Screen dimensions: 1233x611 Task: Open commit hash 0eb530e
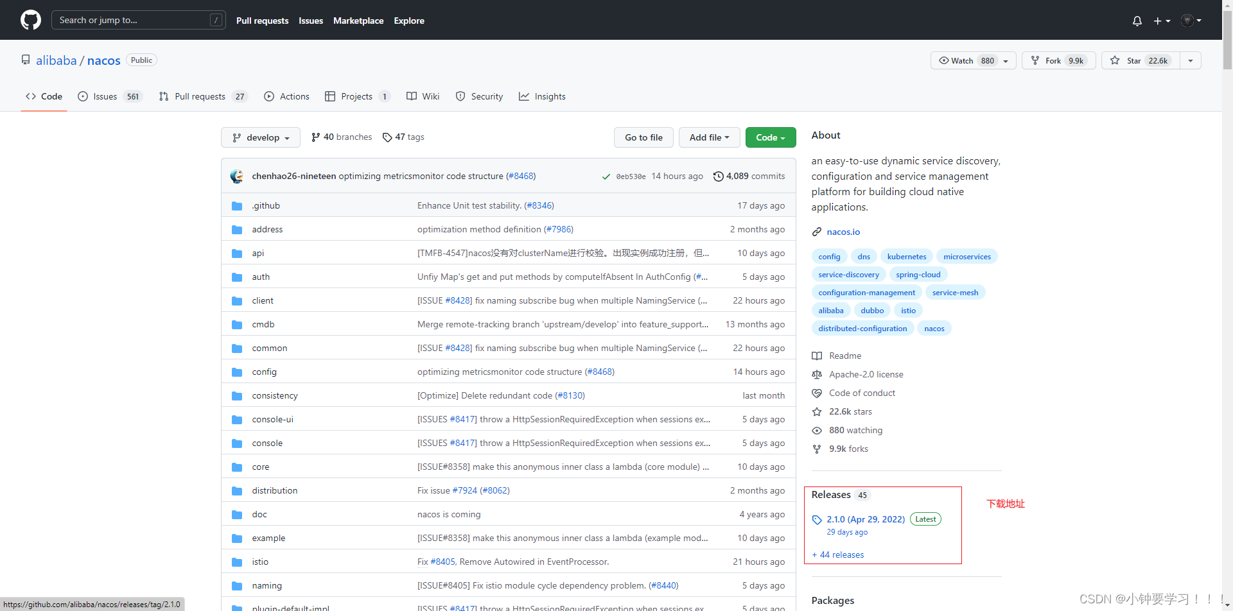click(631, 176)
